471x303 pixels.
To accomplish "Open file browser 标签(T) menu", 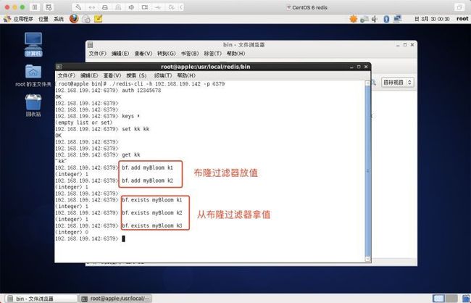I will coord(212,54).
